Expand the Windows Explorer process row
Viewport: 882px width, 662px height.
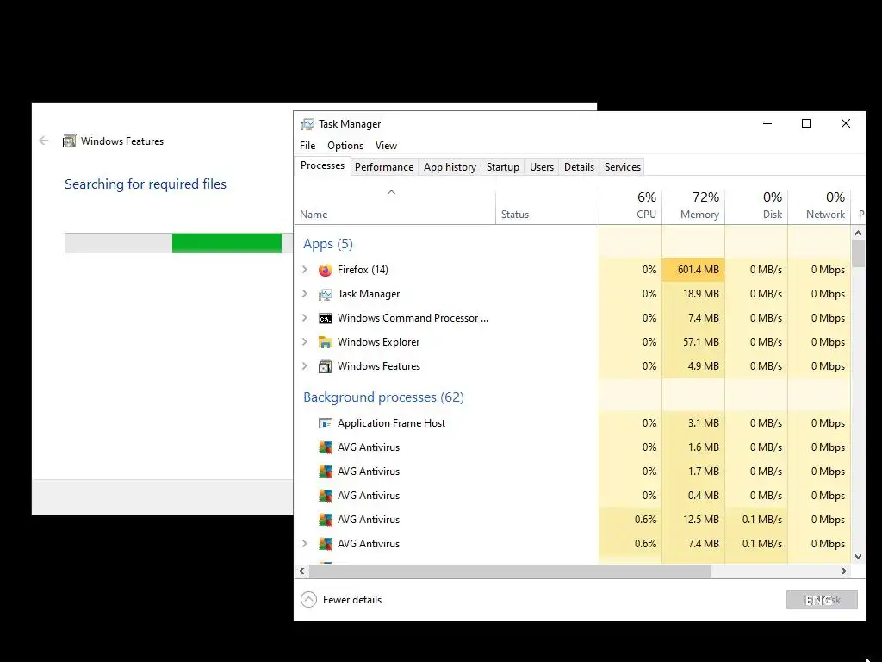click(x=305, y=342)
